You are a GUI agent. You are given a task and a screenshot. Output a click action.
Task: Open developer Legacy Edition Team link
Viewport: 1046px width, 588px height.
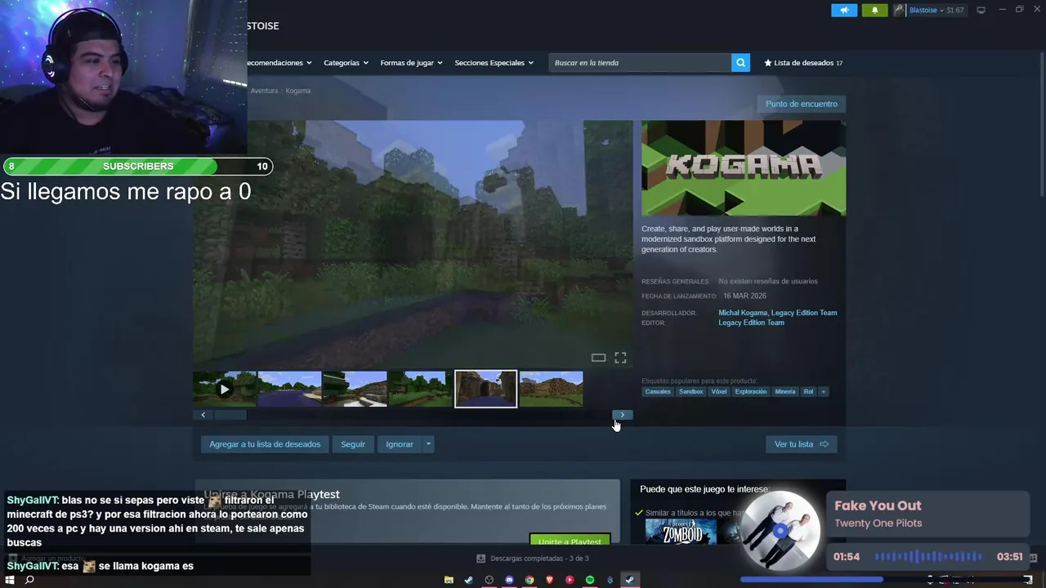coord(804,313)
